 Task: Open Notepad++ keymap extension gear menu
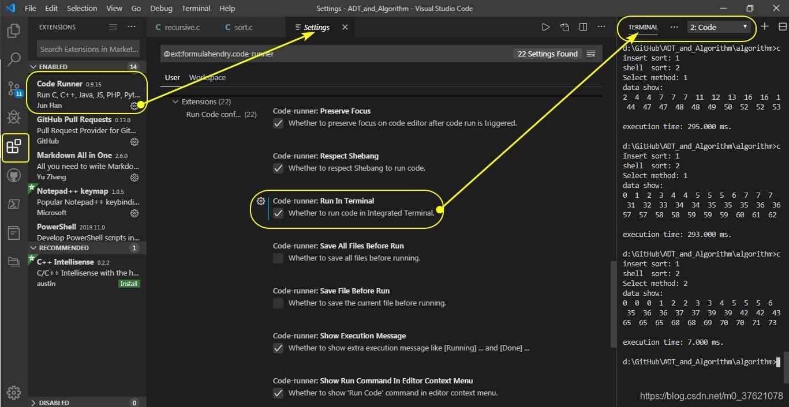[134, 213]
